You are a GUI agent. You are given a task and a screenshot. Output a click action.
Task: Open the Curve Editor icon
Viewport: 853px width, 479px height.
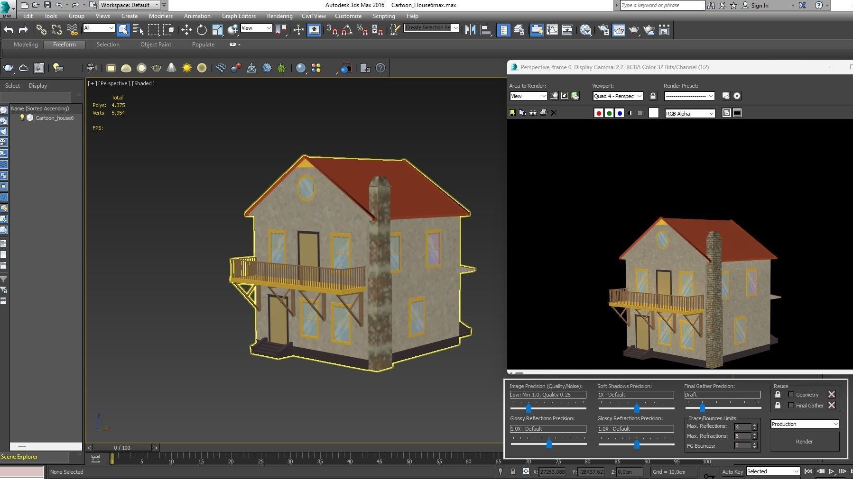(552, 30)
